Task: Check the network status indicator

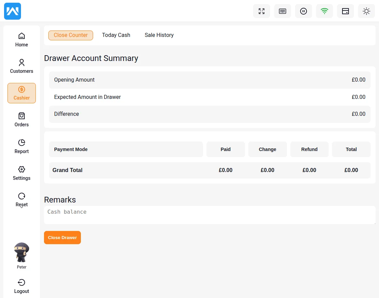Action: click(x=324, y=11)
